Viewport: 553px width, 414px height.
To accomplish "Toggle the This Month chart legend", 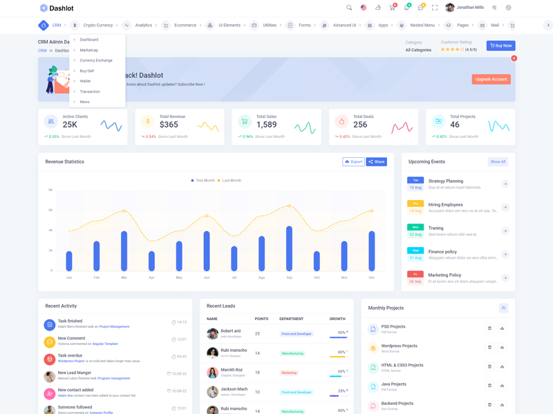I will [203, 180].
